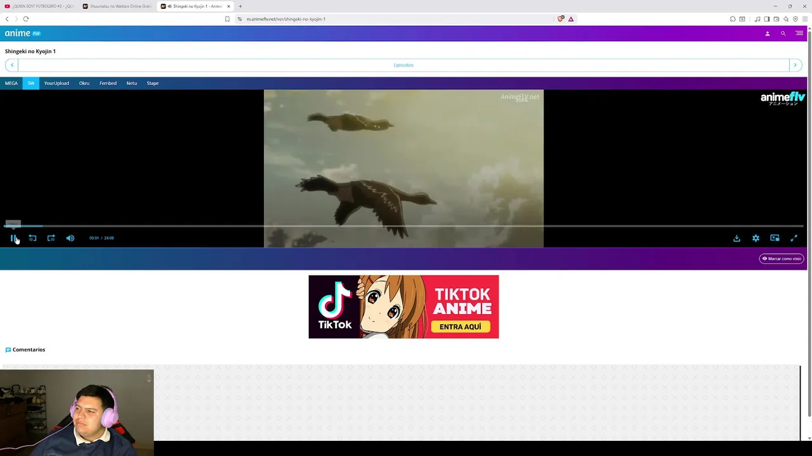Open the Episodios list
Screen dimensions: 812x456
tap(403, 65)
